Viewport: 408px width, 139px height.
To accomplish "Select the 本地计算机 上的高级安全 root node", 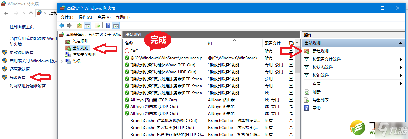I will (93, 35).
